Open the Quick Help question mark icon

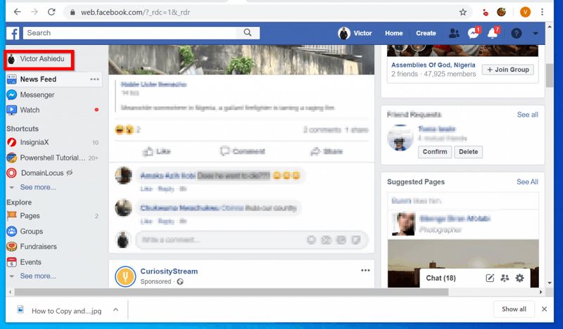(x=517, y=33)
